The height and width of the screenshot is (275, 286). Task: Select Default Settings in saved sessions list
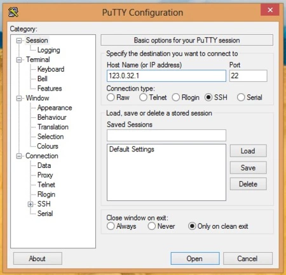[132, 150]
